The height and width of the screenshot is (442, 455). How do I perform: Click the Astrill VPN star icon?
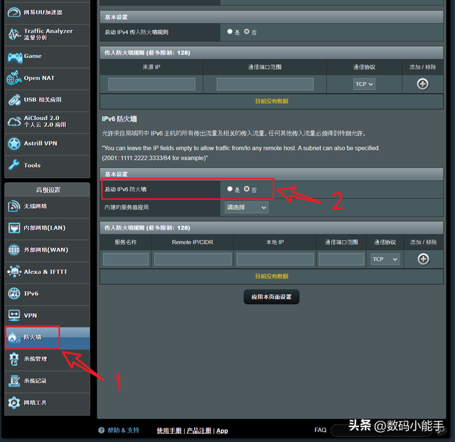[14, 144]
